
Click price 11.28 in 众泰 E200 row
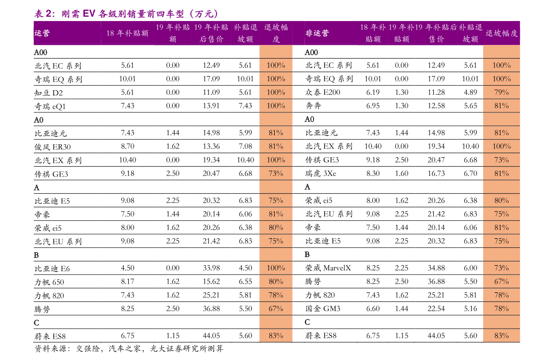436,92
